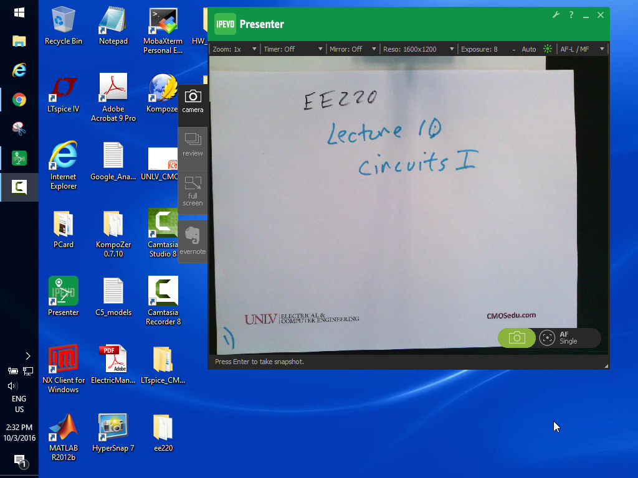This screenshot has height=478, width=638.
Task: Enable Auto exposure in Presenter toolbar
Action: pyautogui.click(x=528, y=49)
